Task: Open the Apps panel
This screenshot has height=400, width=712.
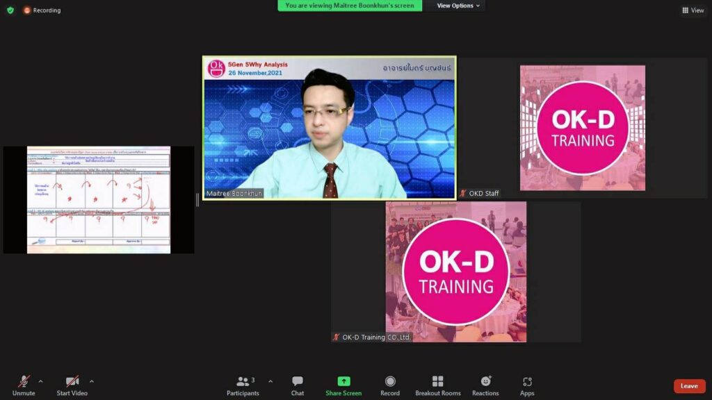Action: point(527,386)
